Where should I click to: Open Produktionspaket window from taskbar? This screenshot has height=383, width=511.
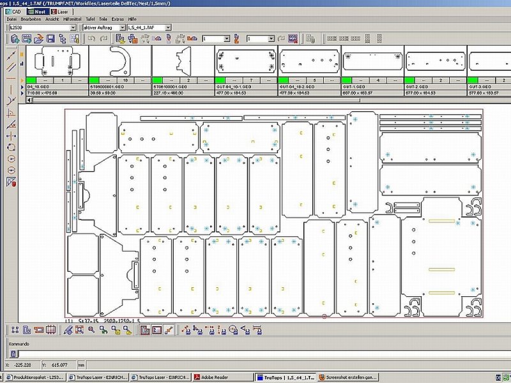pyautogui.click(x=35, y=377)
